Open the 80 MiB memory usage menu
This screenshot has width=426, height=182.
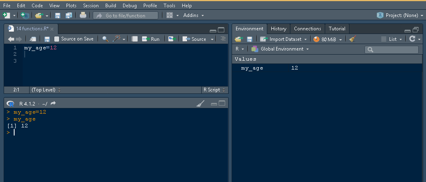pyautogui.click(x=327, y=39)
